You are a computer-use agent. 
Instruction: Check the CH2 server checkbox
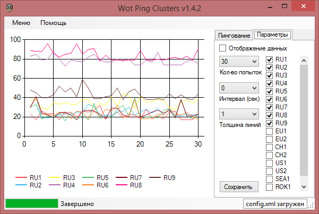coord(269,155)
